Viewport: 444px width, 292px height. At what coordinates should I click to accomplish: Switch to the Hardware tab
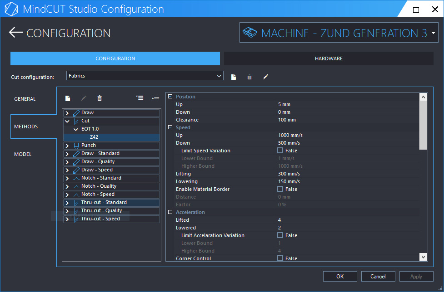coord(329,58)
